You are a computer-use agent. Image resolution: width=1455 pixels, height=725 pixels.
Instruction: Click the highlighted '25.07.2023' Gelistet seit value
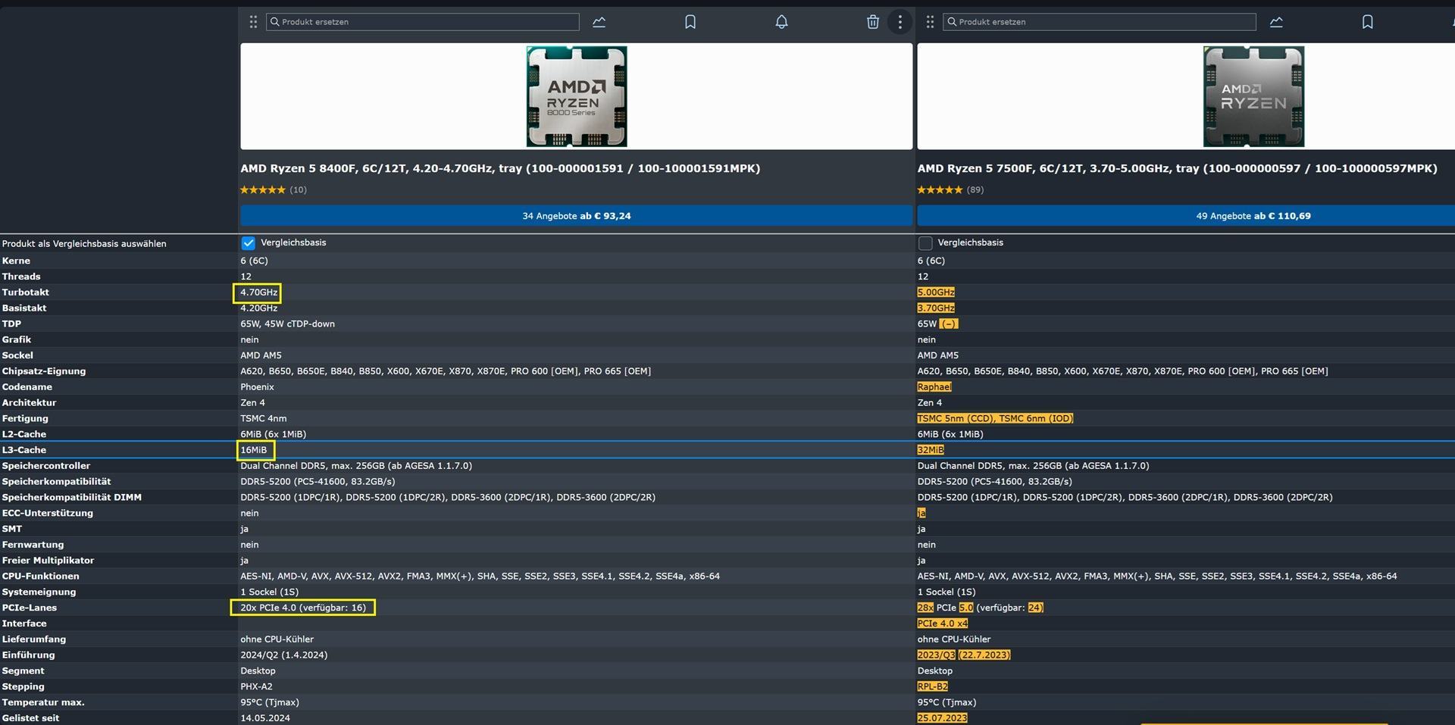point(942,718)
